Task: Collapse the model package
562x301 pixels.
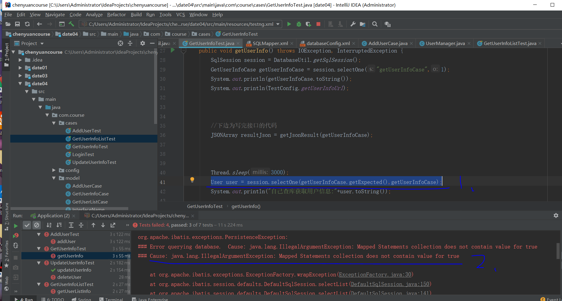Action: point(54,178)
